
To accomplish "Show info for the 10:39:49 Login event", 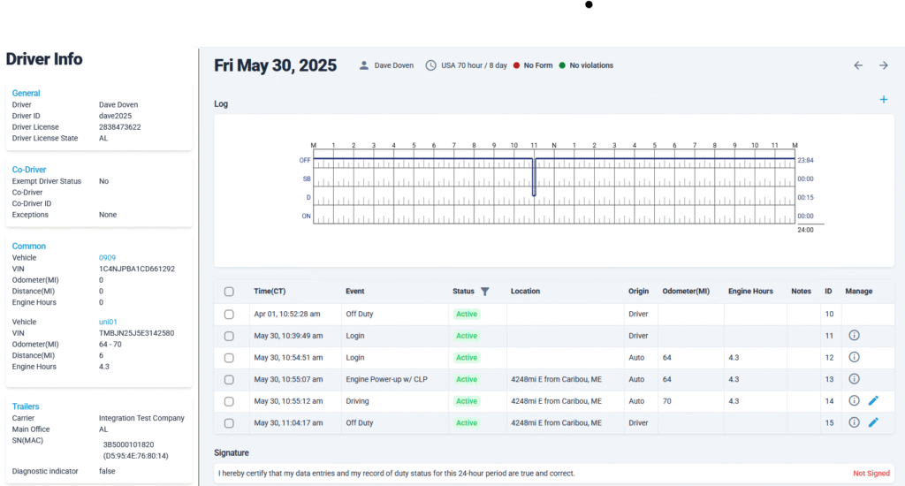I will (854, 336).
